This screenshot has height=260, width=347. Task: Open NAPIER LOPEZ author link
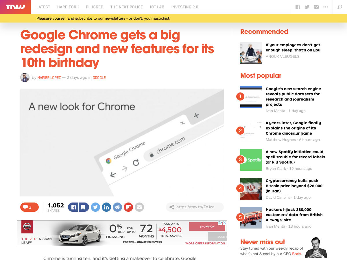click(x=49, y=78)
